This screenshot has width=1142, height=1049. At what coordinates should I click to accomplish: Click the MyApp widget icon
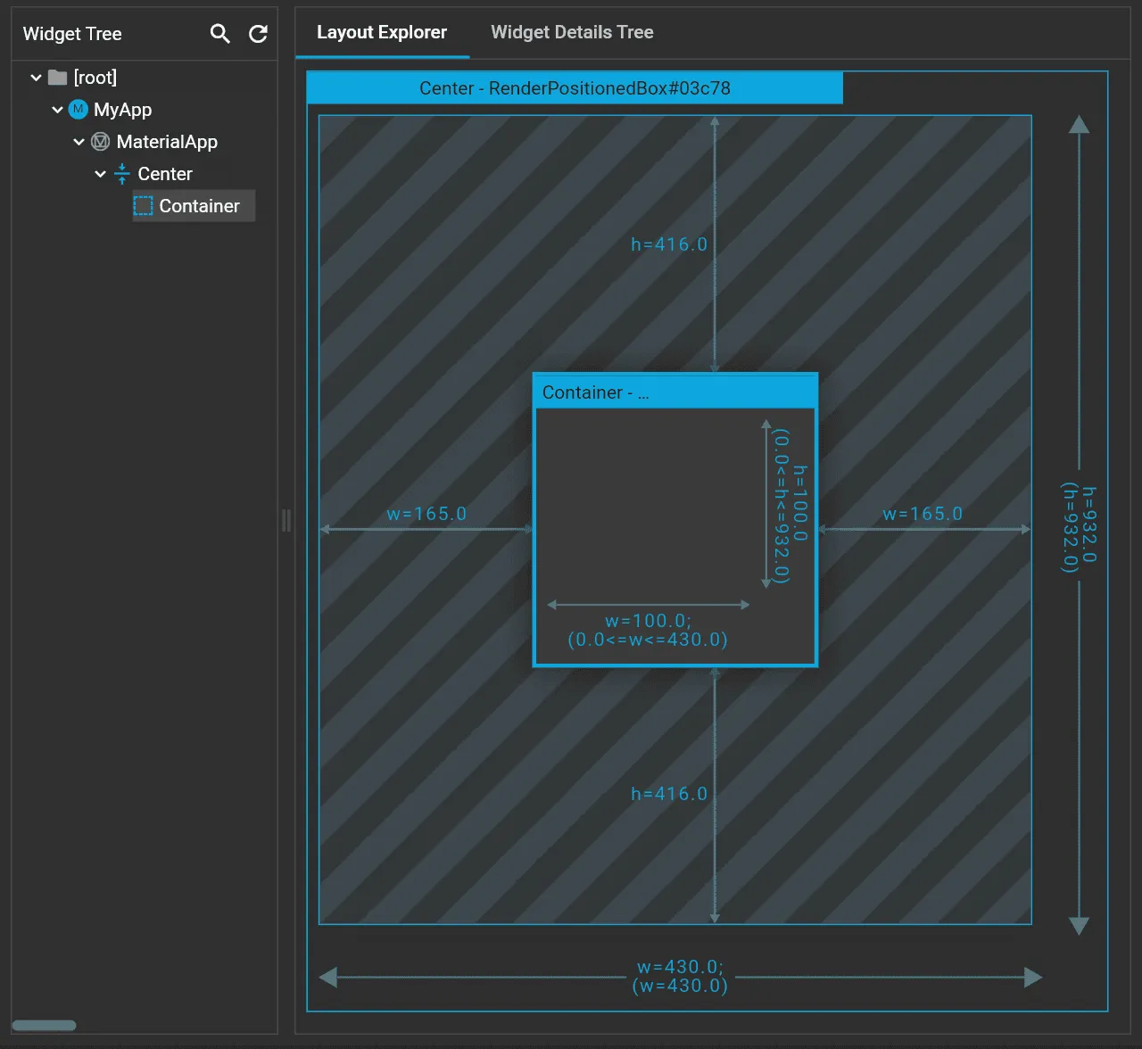point(79,110)
